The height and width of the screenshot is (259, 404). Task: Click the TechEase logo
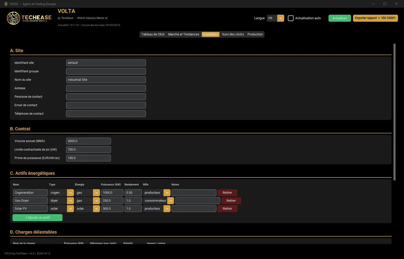(29, 18)
